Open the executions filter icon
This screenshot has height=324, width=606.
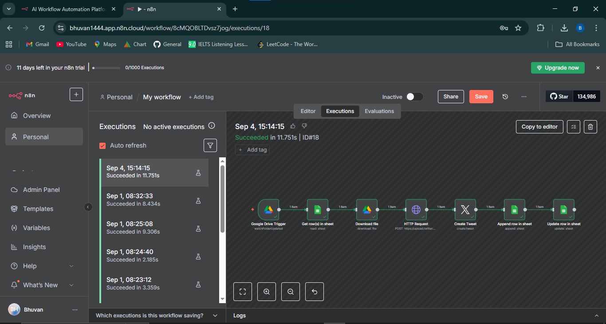[210, 145]
